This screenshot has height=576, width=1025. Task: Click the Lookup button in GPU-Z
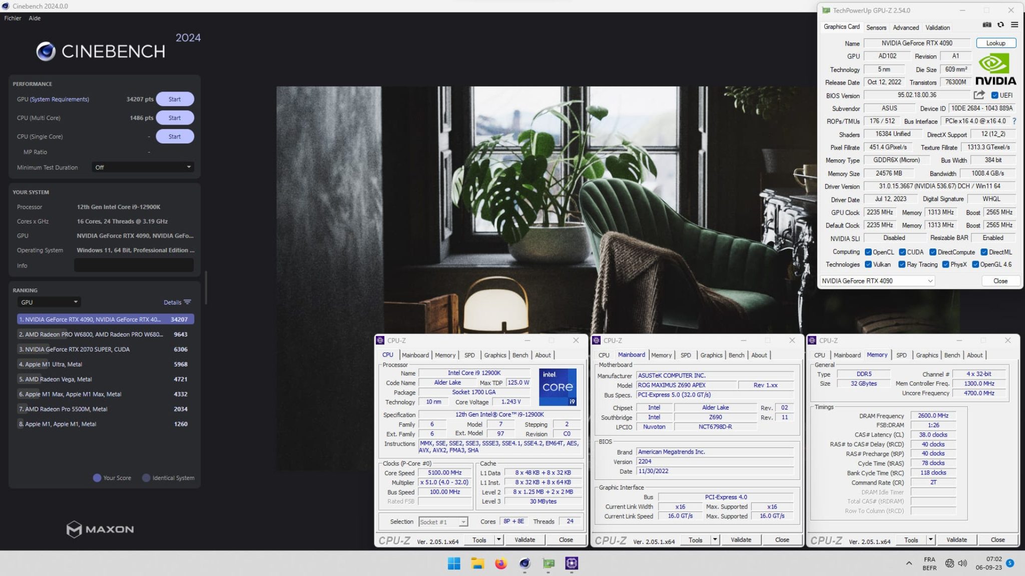click(x=995, y=43)
